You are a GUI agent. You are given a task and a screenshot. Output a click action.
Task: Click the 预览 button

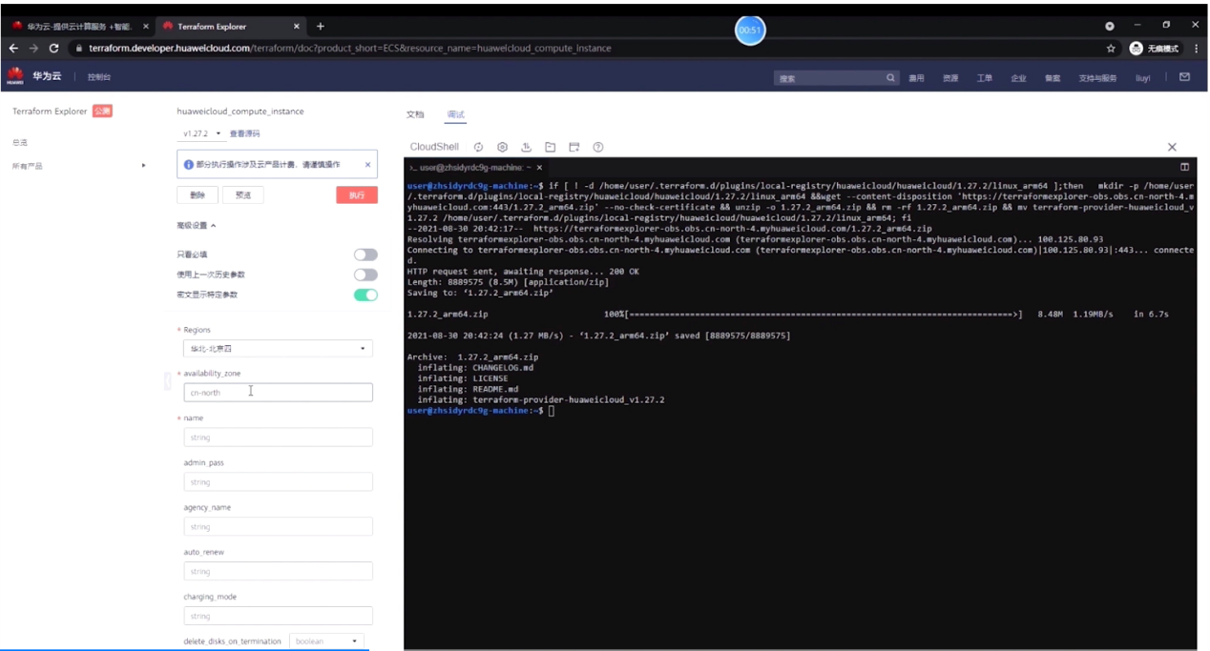(x=243, y=194)
